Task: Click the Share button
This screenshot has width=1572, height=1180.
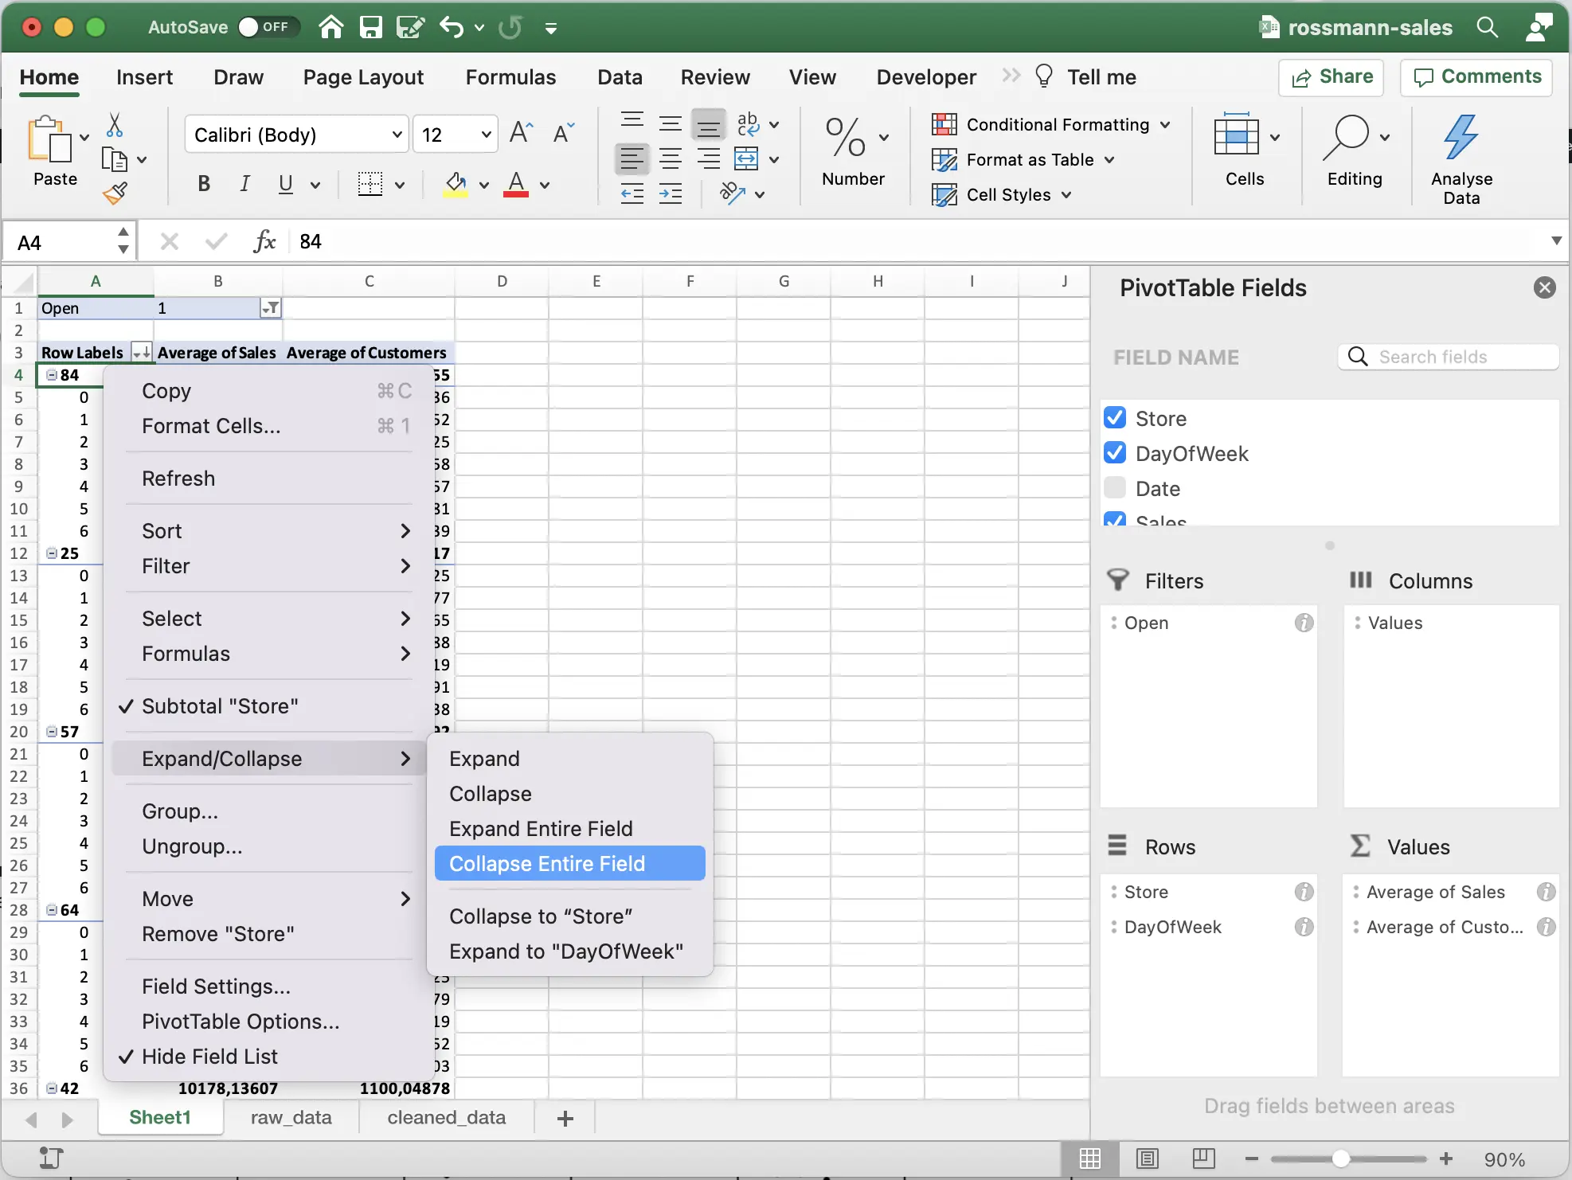Action: (x=1331, y=77)
